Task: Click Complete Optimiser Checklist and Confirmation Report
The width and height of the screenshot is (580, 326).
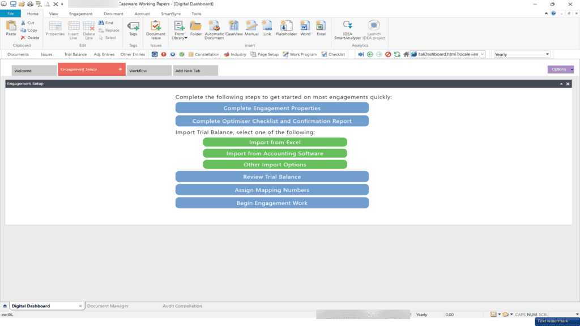Action: tap(272, 121)
